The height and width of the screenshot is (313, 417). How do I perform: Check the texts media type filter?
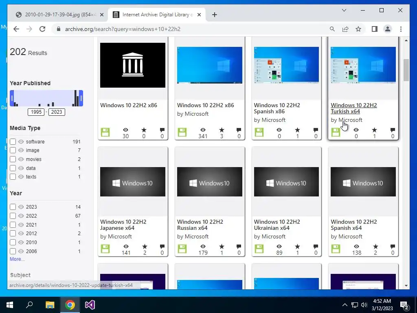(x=13, y=176)
